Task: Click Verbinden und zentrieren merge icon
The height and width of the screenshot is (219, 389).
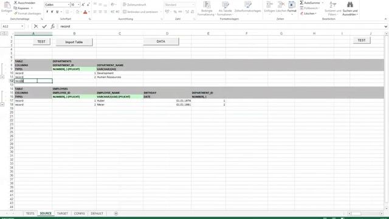Action: point(125,12)
